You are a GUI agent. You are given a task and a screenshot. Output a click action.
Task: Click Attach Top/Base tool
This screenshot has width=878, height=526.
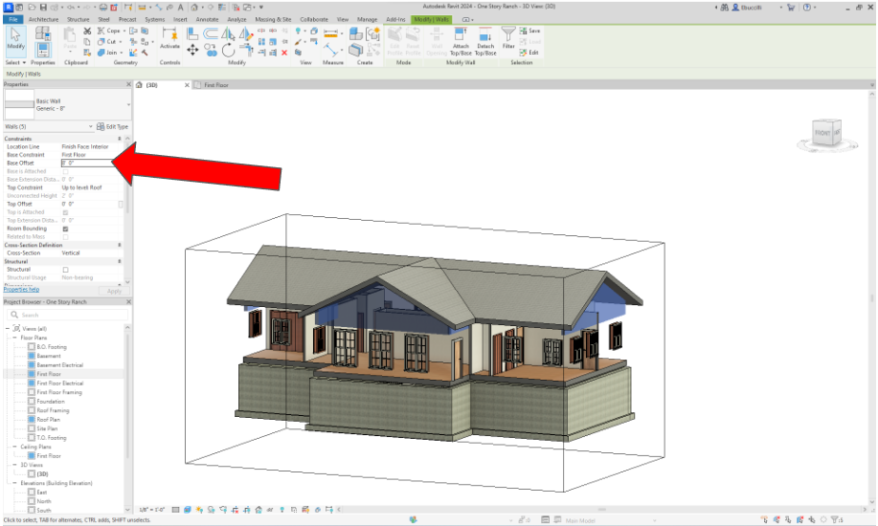(x=461, y=41)
